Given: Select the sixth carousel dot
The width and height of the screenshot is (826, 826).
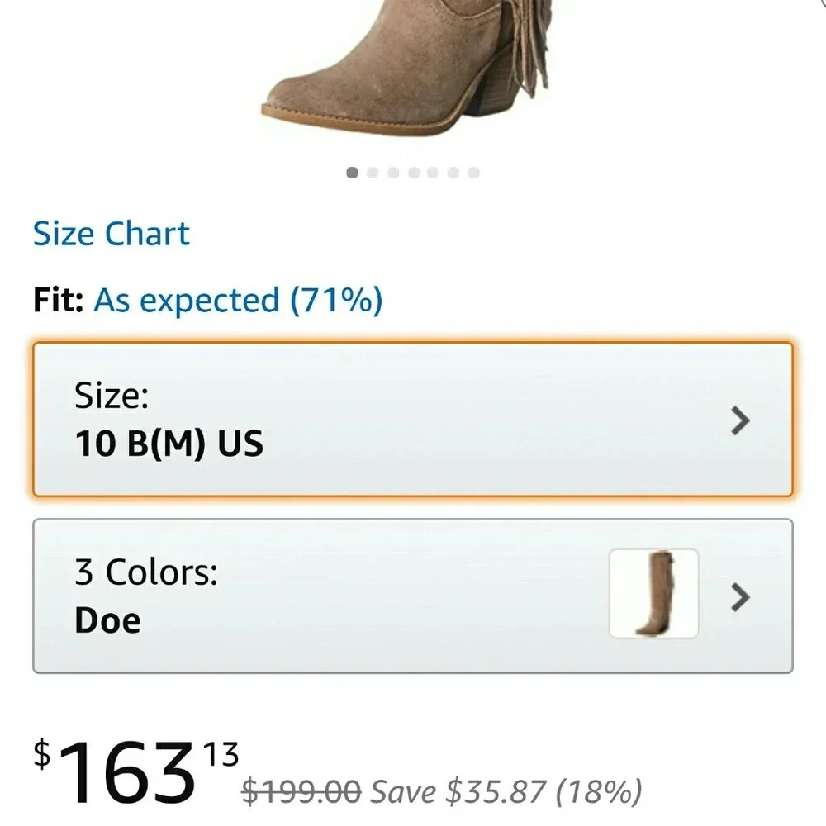Looking at the screenshot, I should 452,172.
